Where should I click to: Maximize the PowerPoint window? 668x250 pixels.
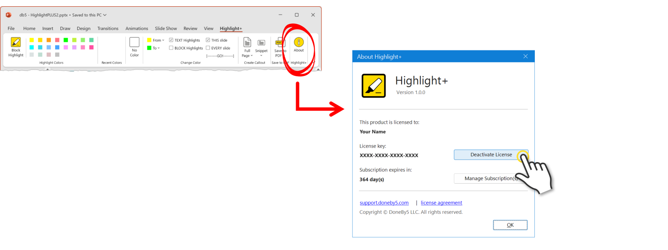click(x=297, y=15)
